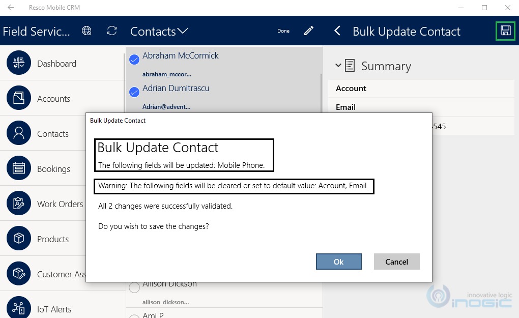Click the Summary form icon
This screenshot has height=318, width=519.
350,65
